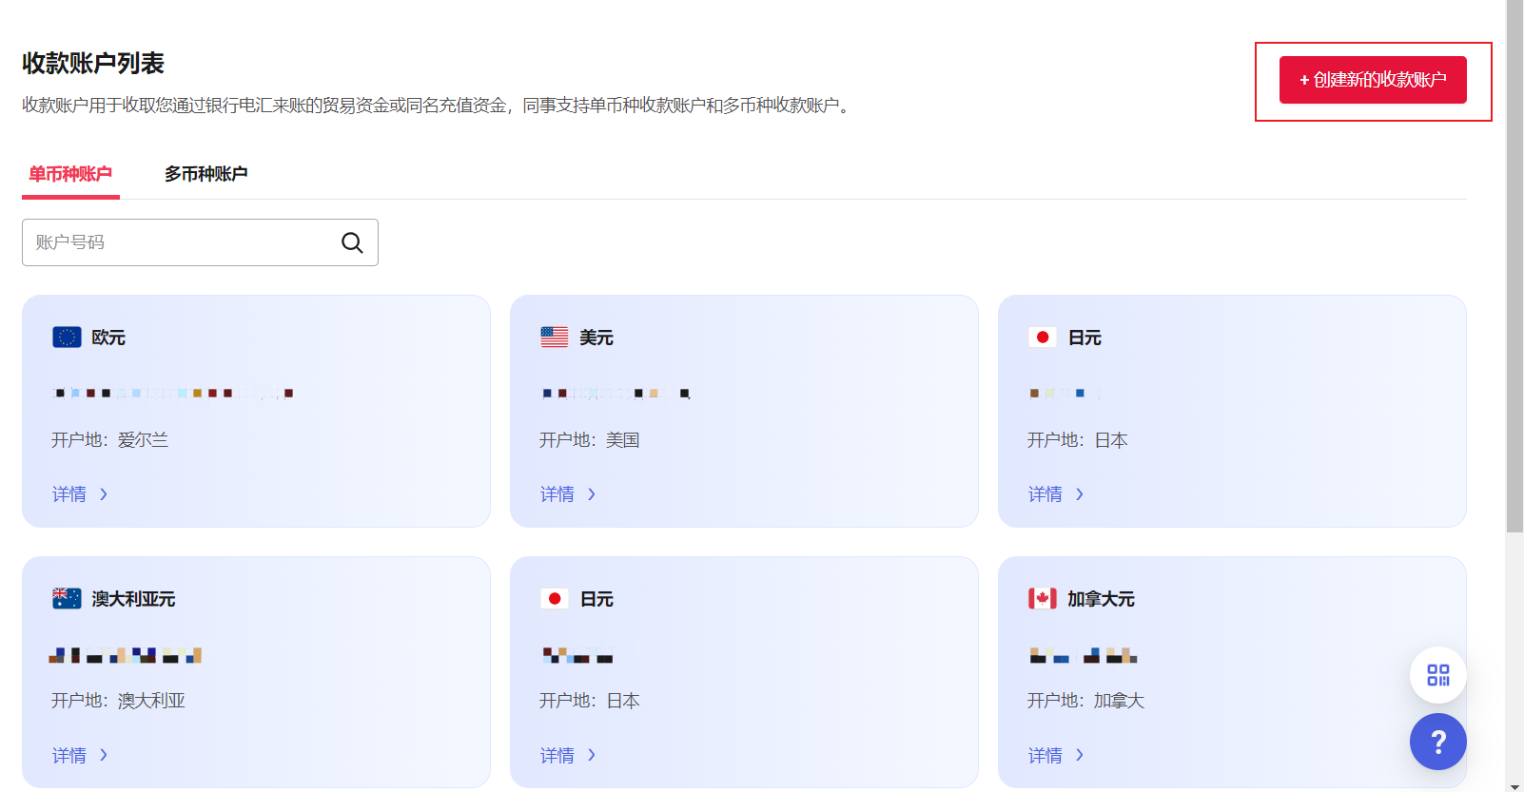This screenshot has width=1524, height=792.
Task: Click the Canadian flag icon
Action: (1043, 598)
